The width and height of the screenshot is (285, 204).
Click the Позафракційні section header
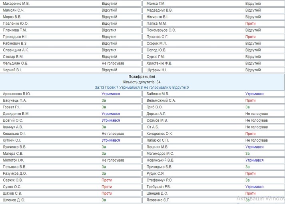coord(142,76)
